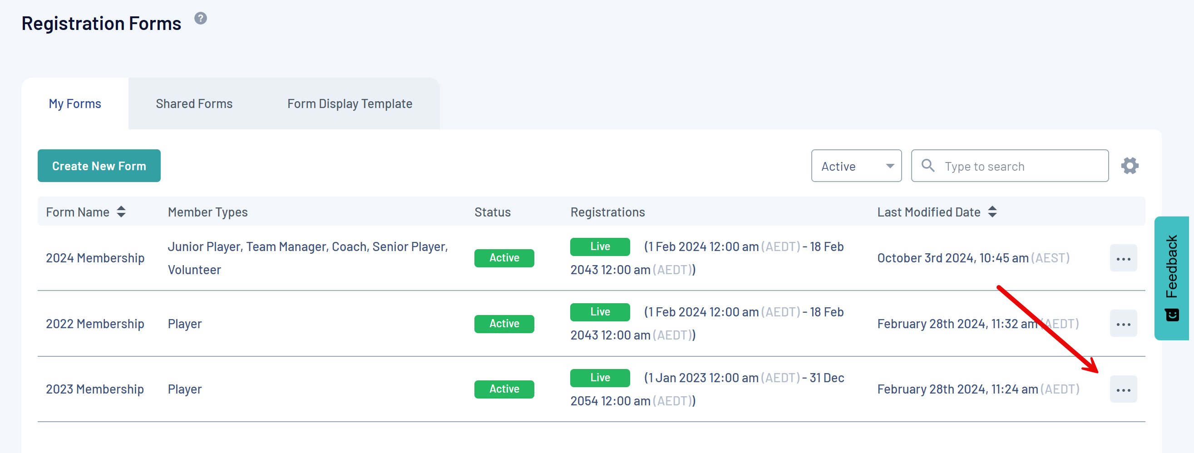Open actions menu for 2022 Membership
1194x453 pixels.
coord(1123,324)
